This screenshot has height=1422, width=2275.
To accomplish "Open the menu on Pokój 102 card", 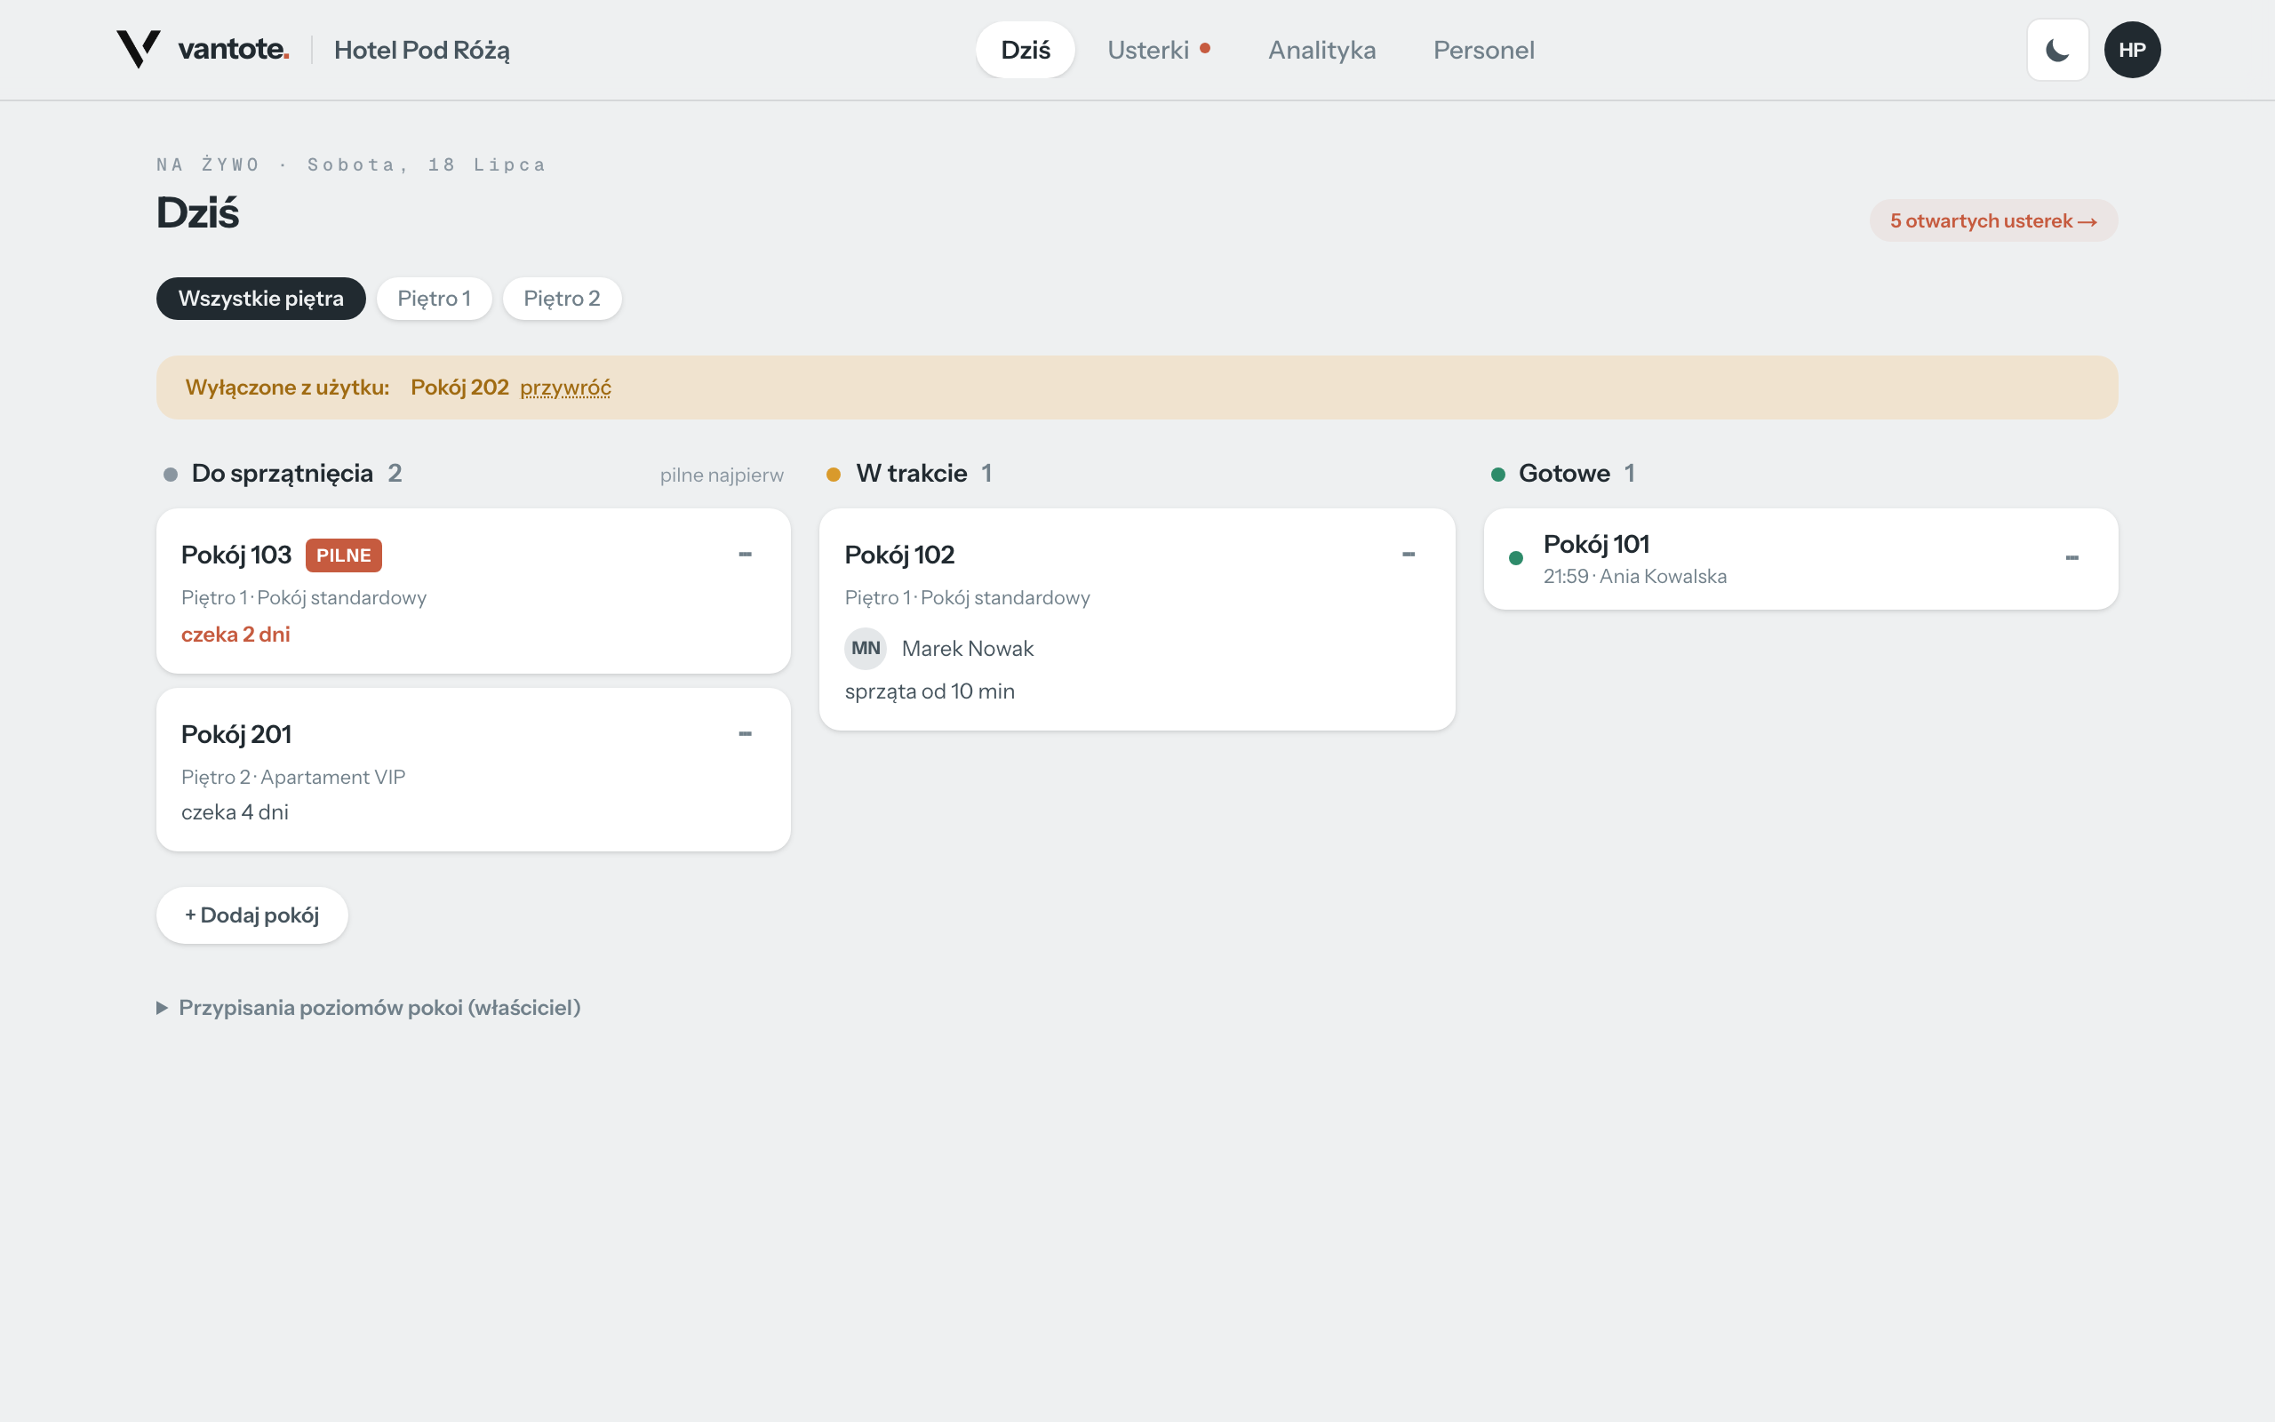I will pos(1409,554).
